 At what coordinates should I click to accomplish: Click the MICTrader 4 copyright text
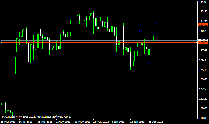pos(36,117)
